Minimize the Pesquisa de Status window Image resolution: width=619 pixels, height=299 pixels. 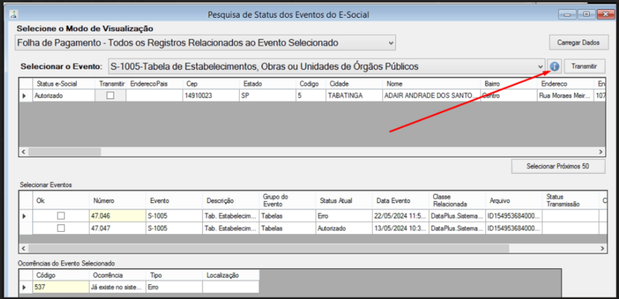point(568,15)
